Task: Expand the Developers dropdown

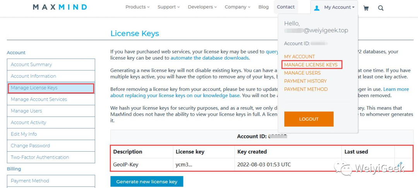Action: click(x=202, y=7)
